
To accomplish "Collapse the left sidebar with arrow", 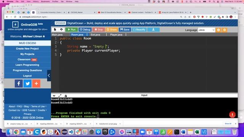I will point(49,76).
